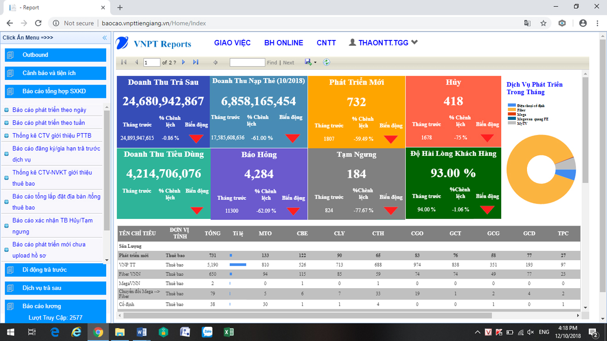Collapse the sidebar with double chevron
This screenshot has width=607, height=341.
(x=104, y=38)
